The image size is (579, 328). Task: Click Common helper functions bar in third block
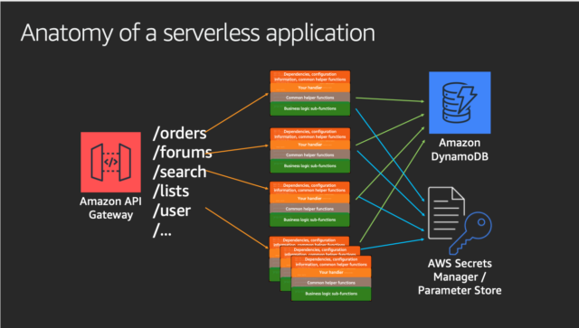309,209
